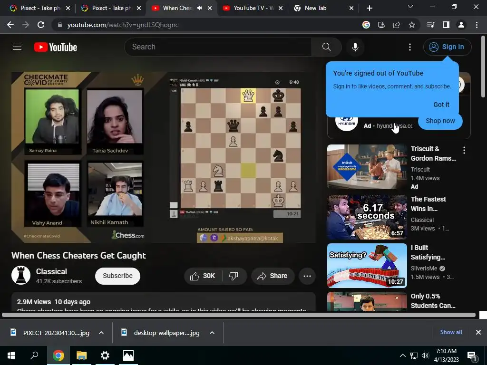Open Windows Start menu
487x365 pixels.
pos(11,355)
